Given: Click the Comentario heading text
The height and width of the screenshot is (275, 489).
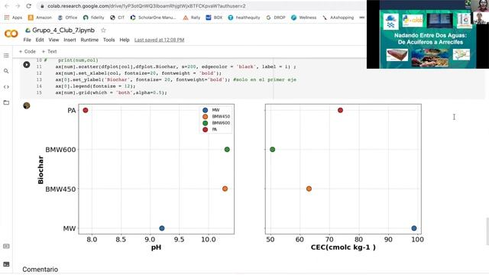Looking at the screenshot, I should pos(40,269).
